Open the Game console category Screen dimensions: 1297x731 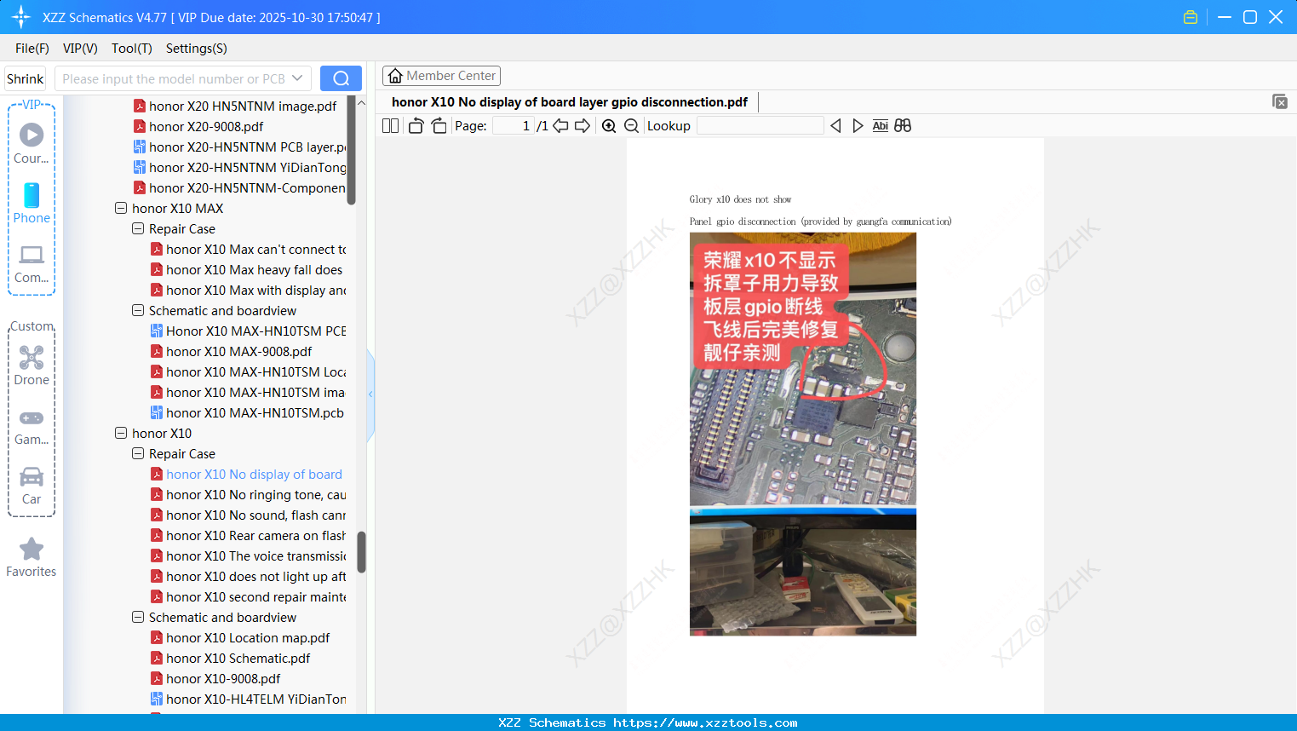pos(32,426)
